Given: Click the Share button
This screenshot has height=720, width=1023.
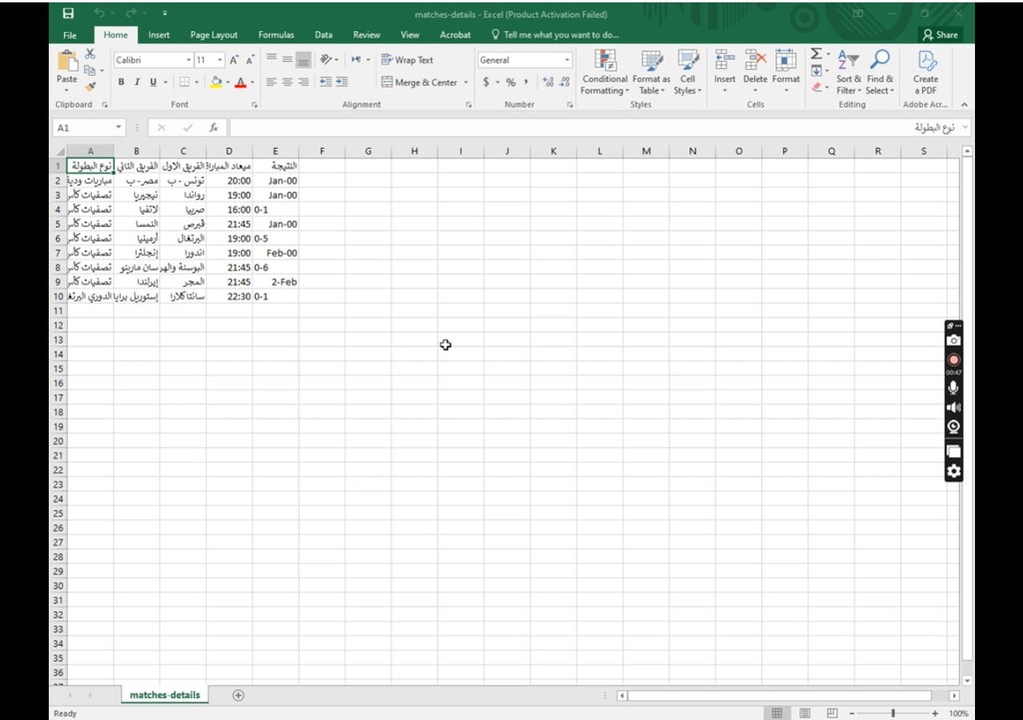Looking at the screenshot, I should tap(939, 35).
